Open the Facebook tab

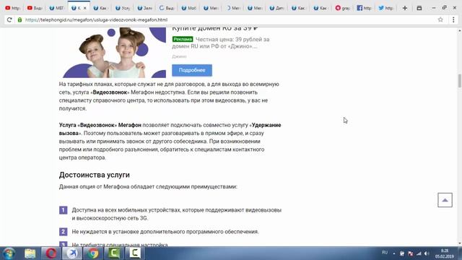(x=364, y=8)
